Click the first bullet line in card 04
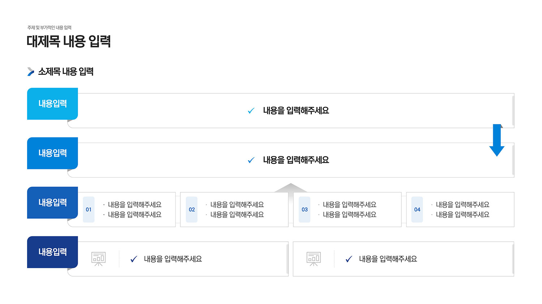Viewport: 542px width, 304px height. [463, 205]
